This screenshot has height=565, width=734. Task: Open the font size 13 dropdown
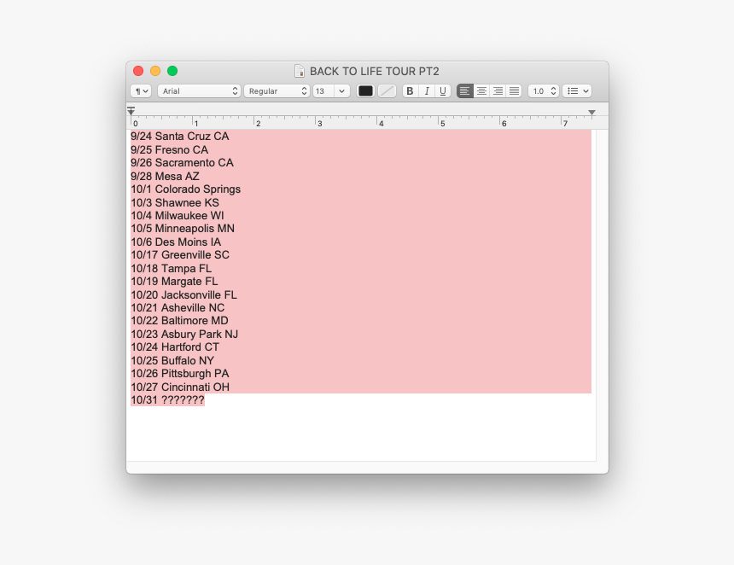click(x=331, y=90)
